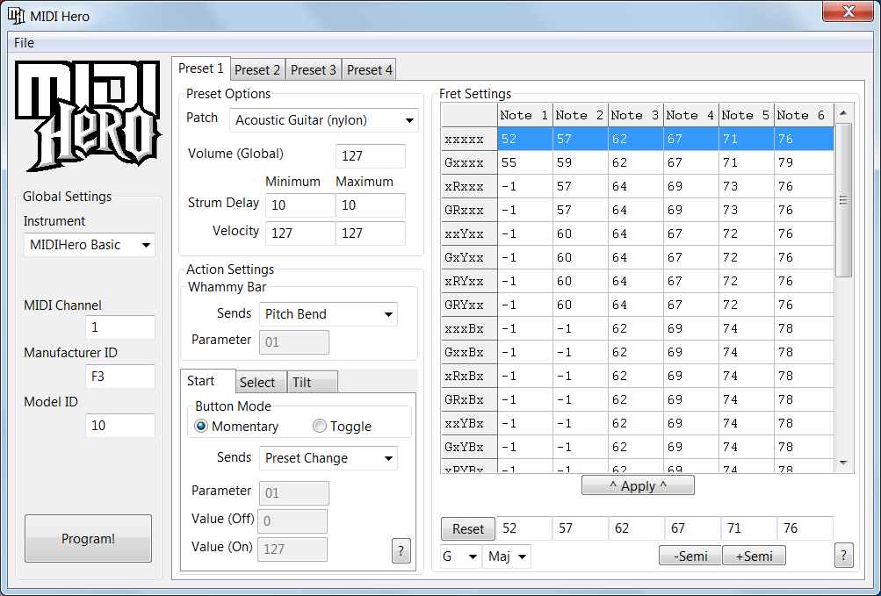
Task: Switch to the Preset 2 tab
Action: pyautogui.click(x=257, y=70)
